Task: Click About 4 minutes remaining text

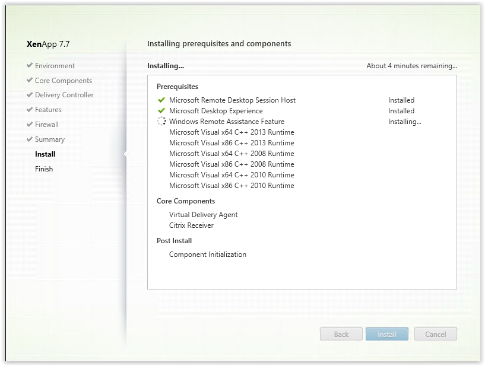Action: coord(412,66)
